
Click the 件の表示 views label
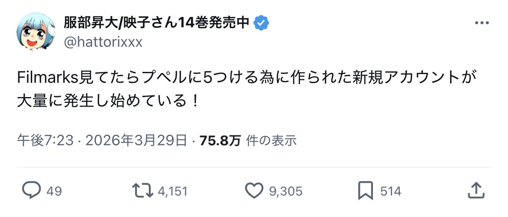click(x=271, y=140)
